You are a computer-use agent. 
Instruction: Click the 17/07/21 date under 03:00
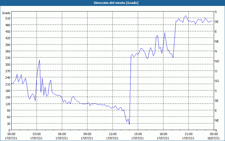(36, 138)
